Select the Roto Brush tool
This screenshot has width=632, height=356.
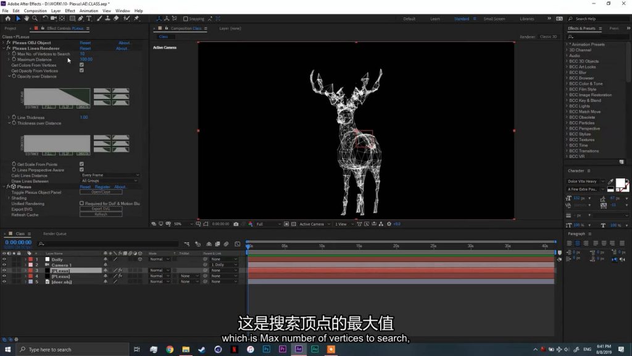pos(127,19)
